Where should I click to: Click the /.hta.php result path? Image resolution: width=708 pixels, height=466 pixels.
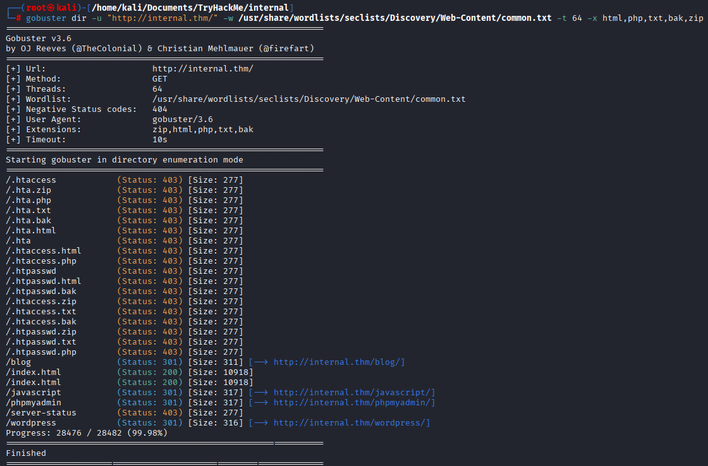(x=28, y=200)
